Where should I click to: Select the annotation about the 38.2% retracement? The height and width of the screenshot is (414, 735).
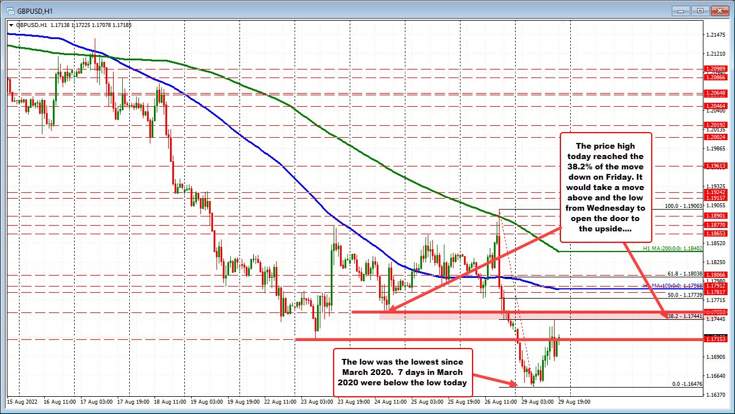605,188
